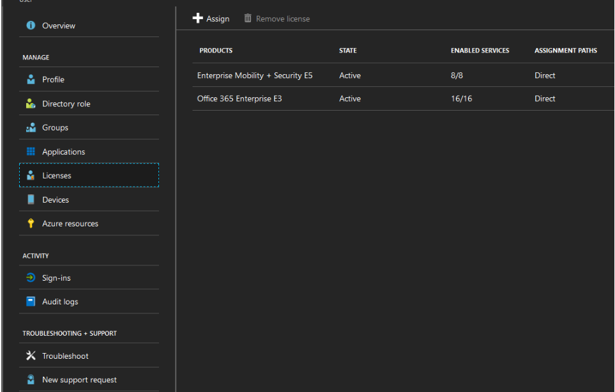Click the TROUBLESHOOTING + SUPPORT heading
This screenshot has width=615, height=392.
(x=70, y=333)
